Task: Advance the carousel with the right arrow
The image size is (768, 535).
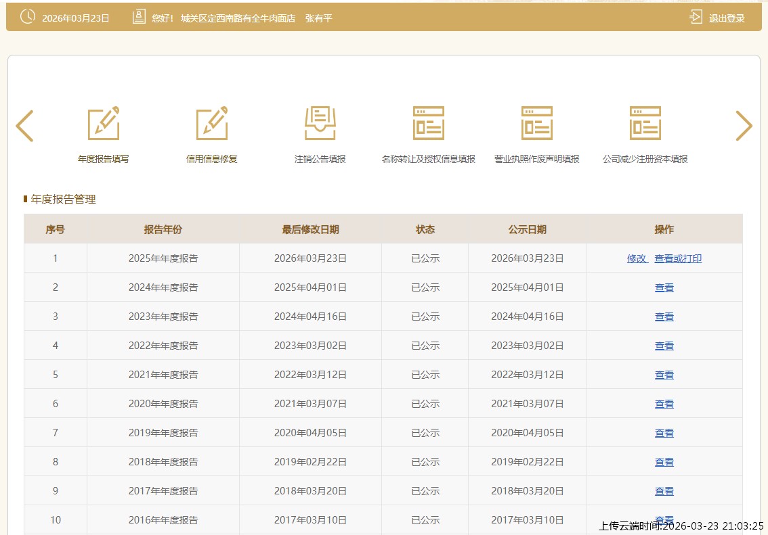Action: [x=744, y=126]
